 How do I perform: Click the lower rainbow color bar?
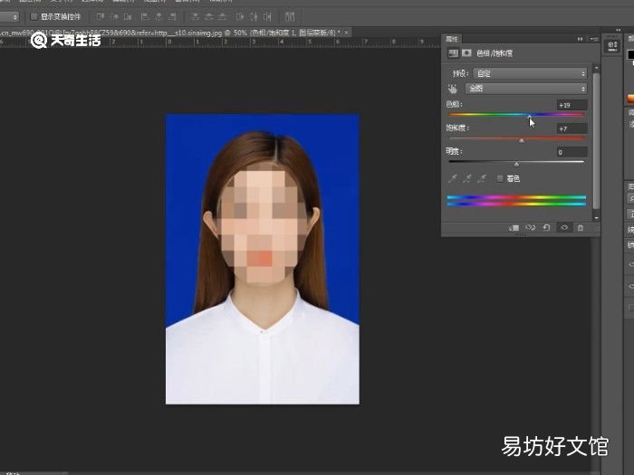click(516, 204)
